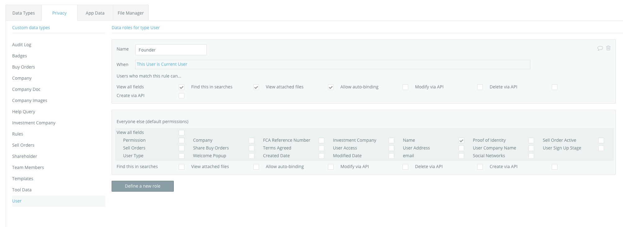The width and height of the screenshot is (623, 227).
Task: Enable Delete via API for Founder role
Action: [x=555, y=87]
